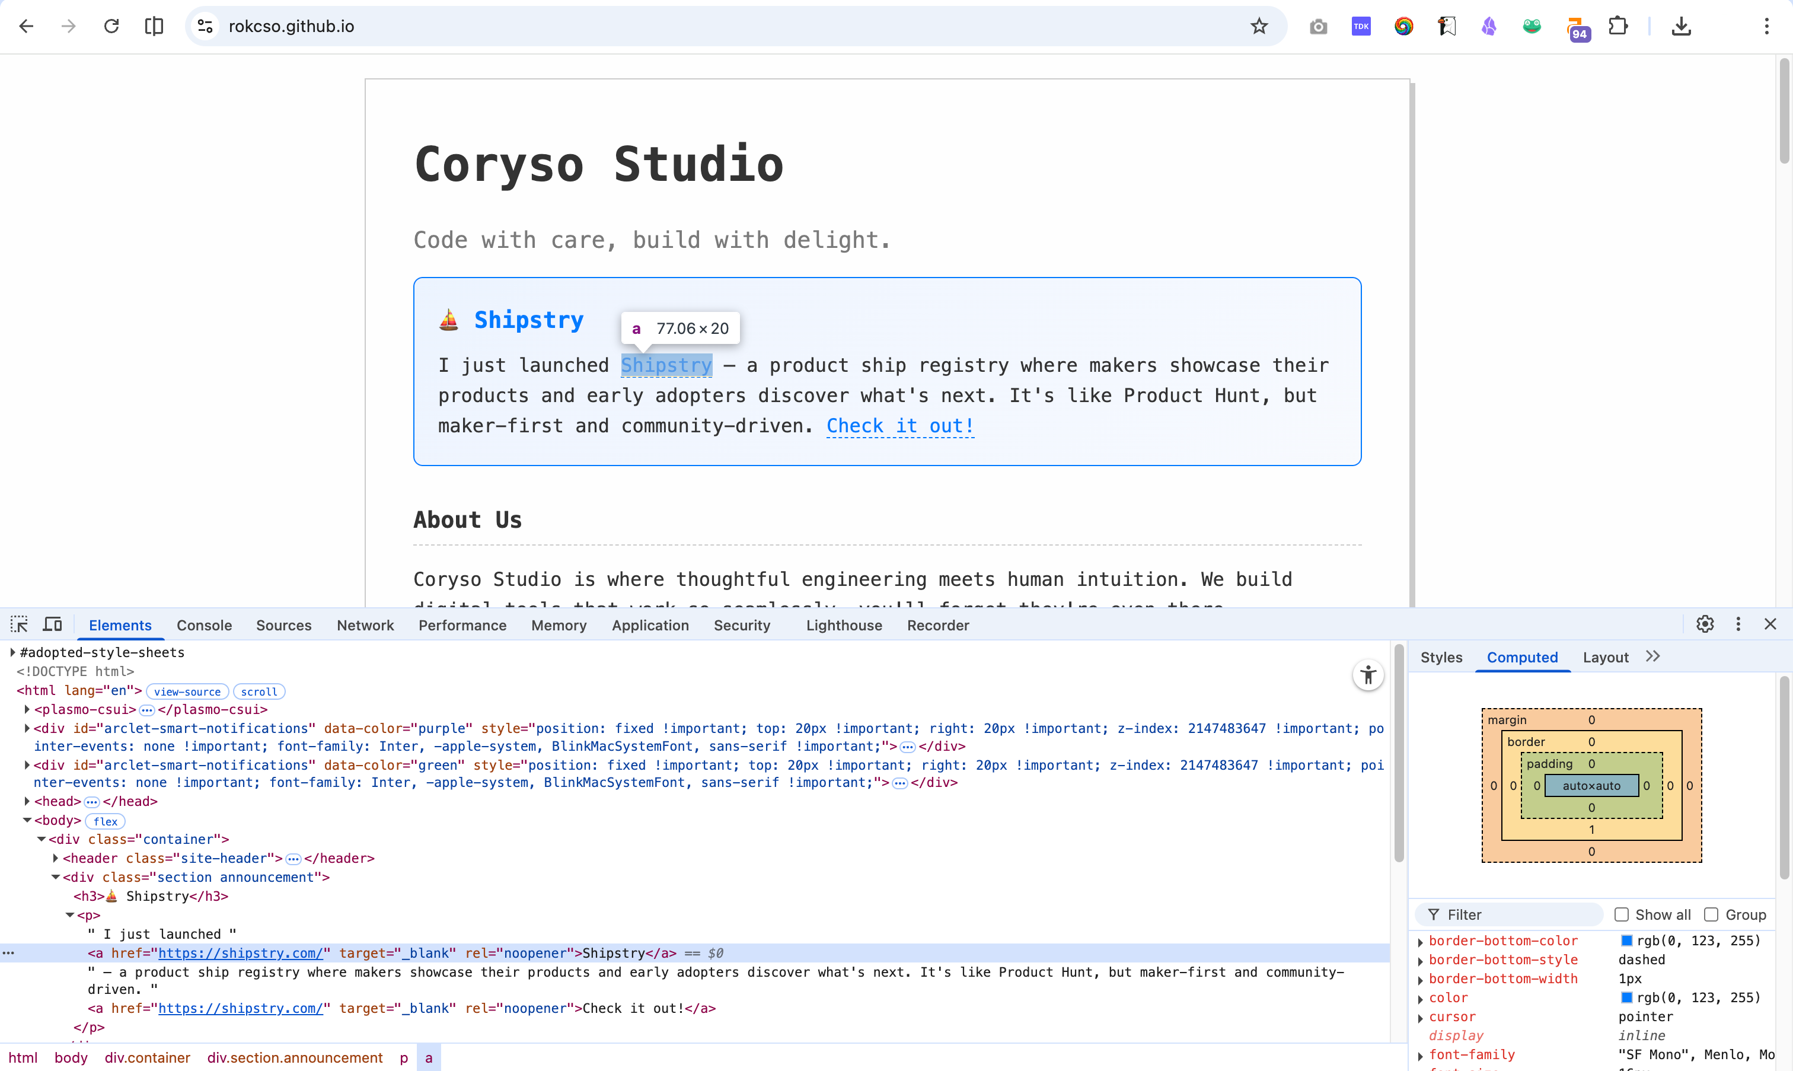Open the browser downloads icon
The width and height of the screenshot is (1793, 1071).
[x=1681, y=27]
